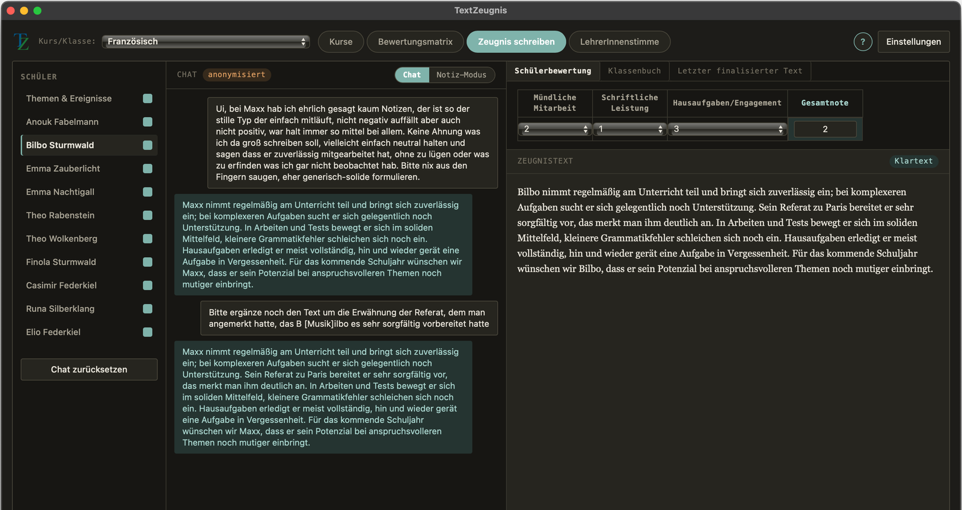The image size is (962, 510).
Task: Toggle the checkbox next to Bilbo Sturmwald
Action: click(x=147, y=145)
